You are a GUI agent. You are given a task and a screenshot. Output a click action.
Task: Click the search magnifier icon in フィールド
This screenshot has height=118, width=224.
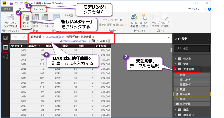pyautogui.click(x=179, y=48)
